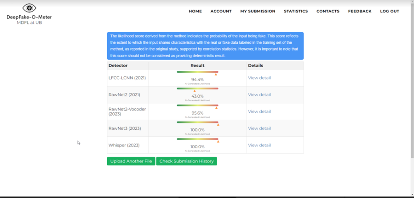The width and height of the screenshot is (414, 198).
Task: Click the RawNet2 43.0% likelihood marker
Action: click(x=195, y=91)
